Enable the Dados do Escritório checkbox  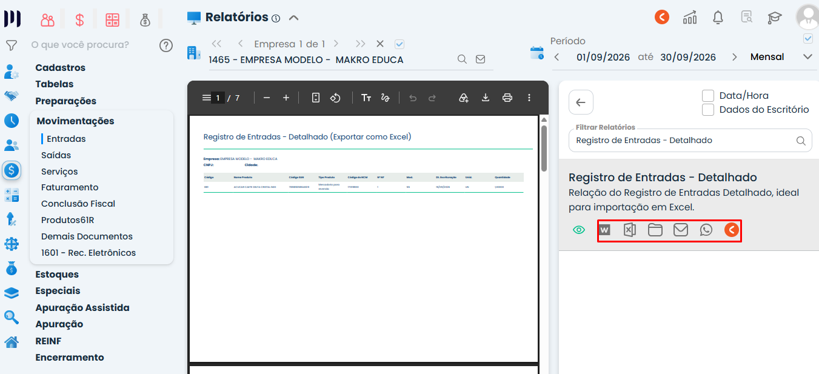coord(707,110)
